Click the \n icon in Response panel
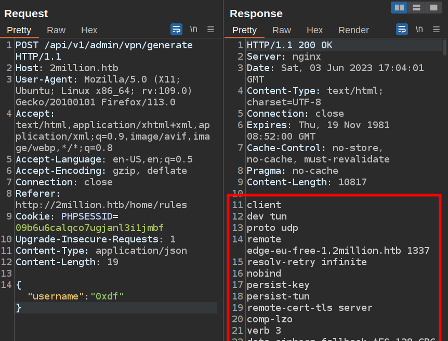Screen dimensions: 448x341 pyautogui.click(x=419, y=29)
